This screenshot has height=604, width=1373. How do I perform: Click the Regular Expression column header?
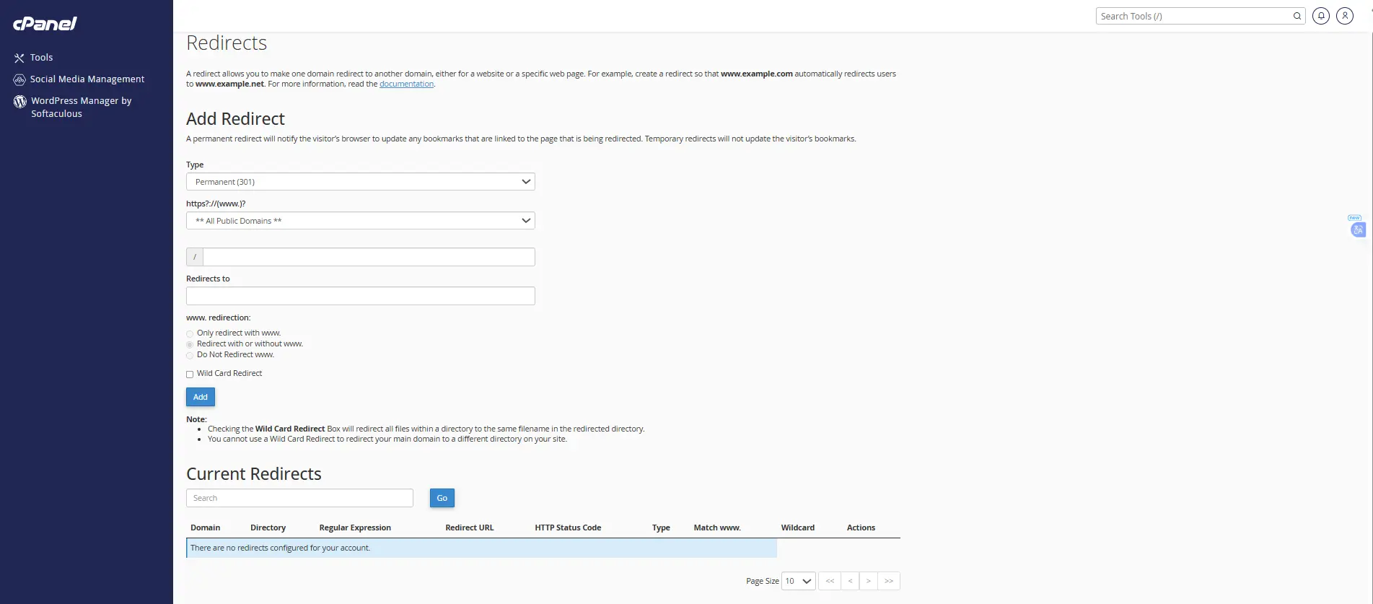pos(355,528)
